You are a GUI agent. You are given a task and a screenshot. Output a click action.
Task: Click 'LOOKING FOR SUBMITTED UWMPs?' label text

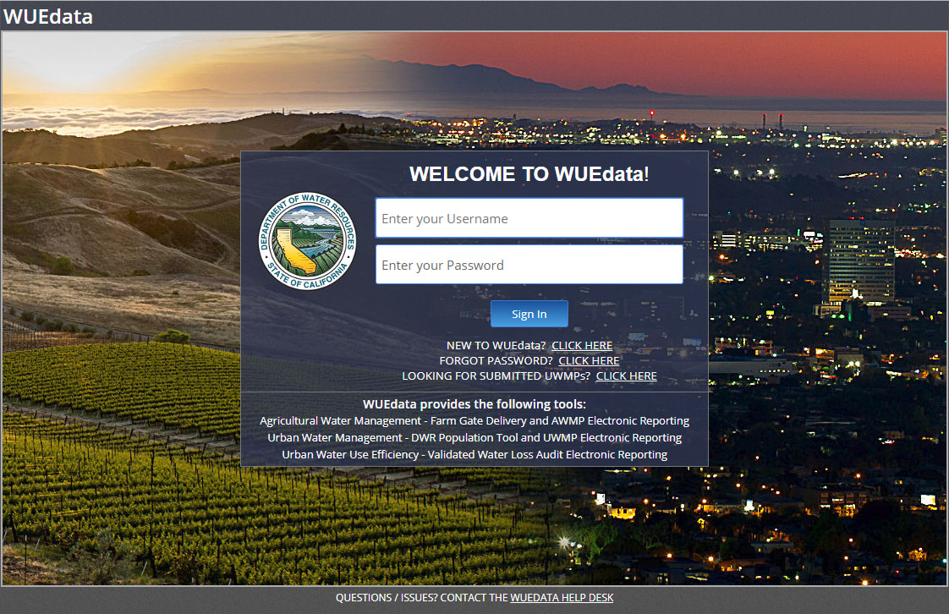496,376
